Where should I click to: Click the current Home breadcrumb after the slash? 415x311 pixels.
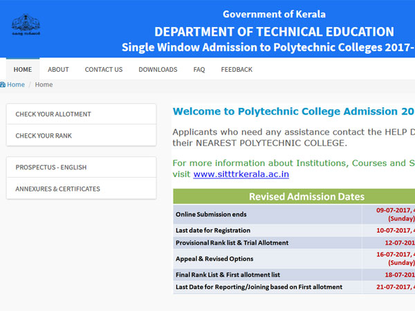click(44, 85)
